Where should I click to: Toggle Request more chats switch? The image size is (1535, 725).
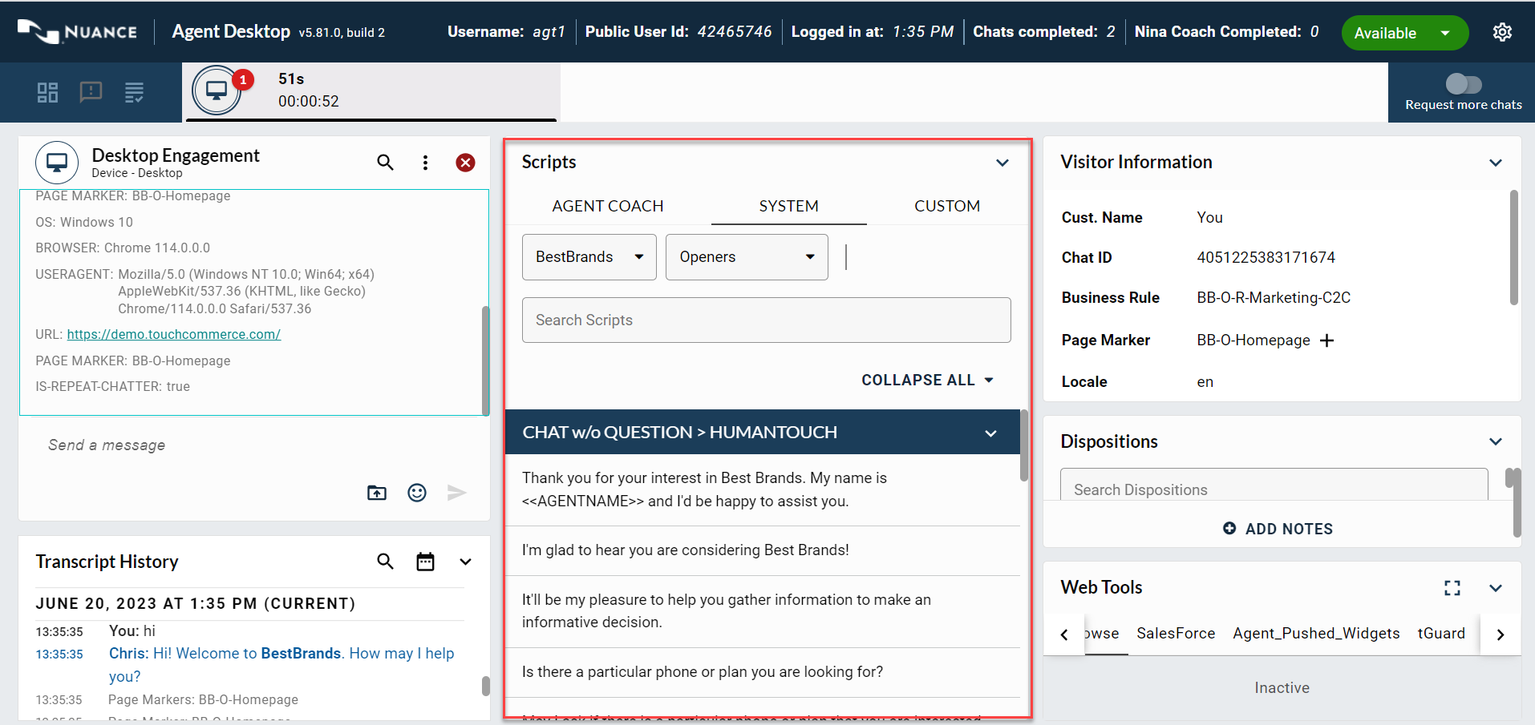(1463, 84)
